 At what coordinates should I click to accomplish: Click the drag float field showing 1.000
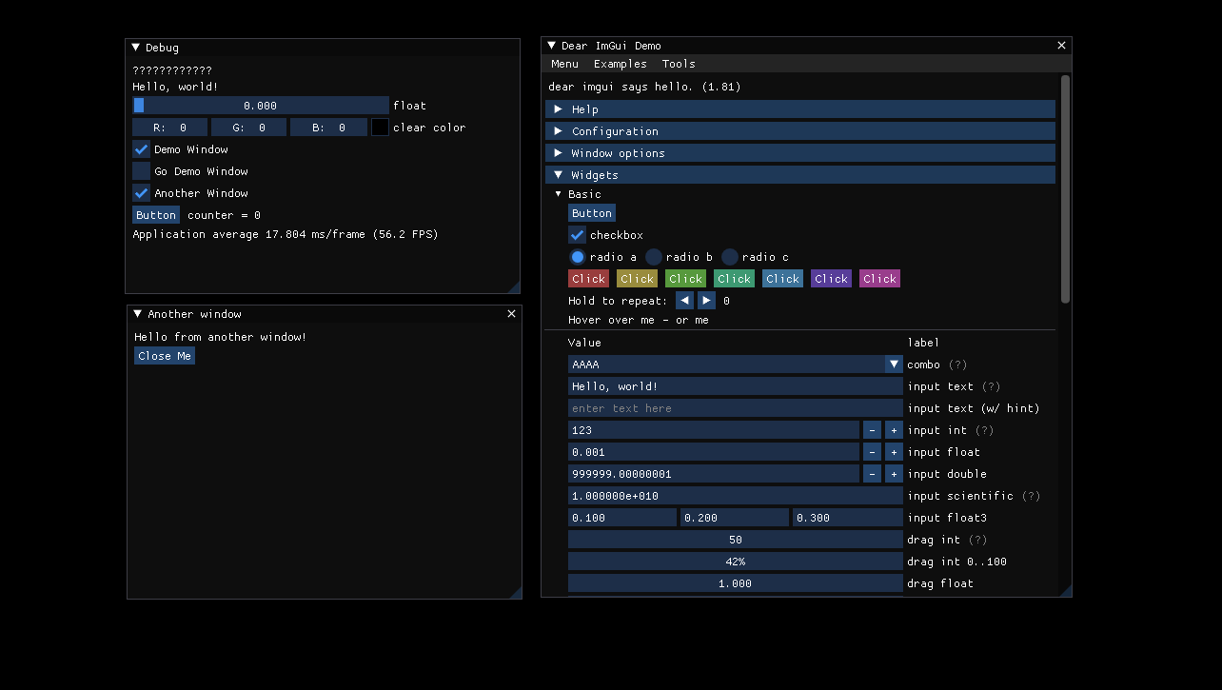pos(736,583)
